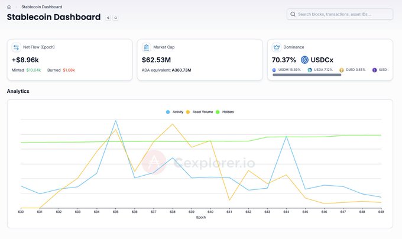Image resolution: width=402 pixels, height=239 pixels.
Task: Click the Market Cap card title
Action: click(x=164, y=47)
